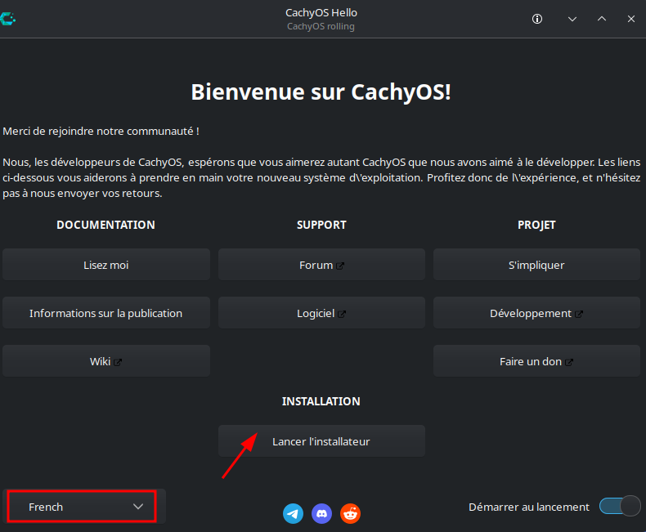Close the CachyOS Hello window
646x532 pixels.
pos(631,19)
